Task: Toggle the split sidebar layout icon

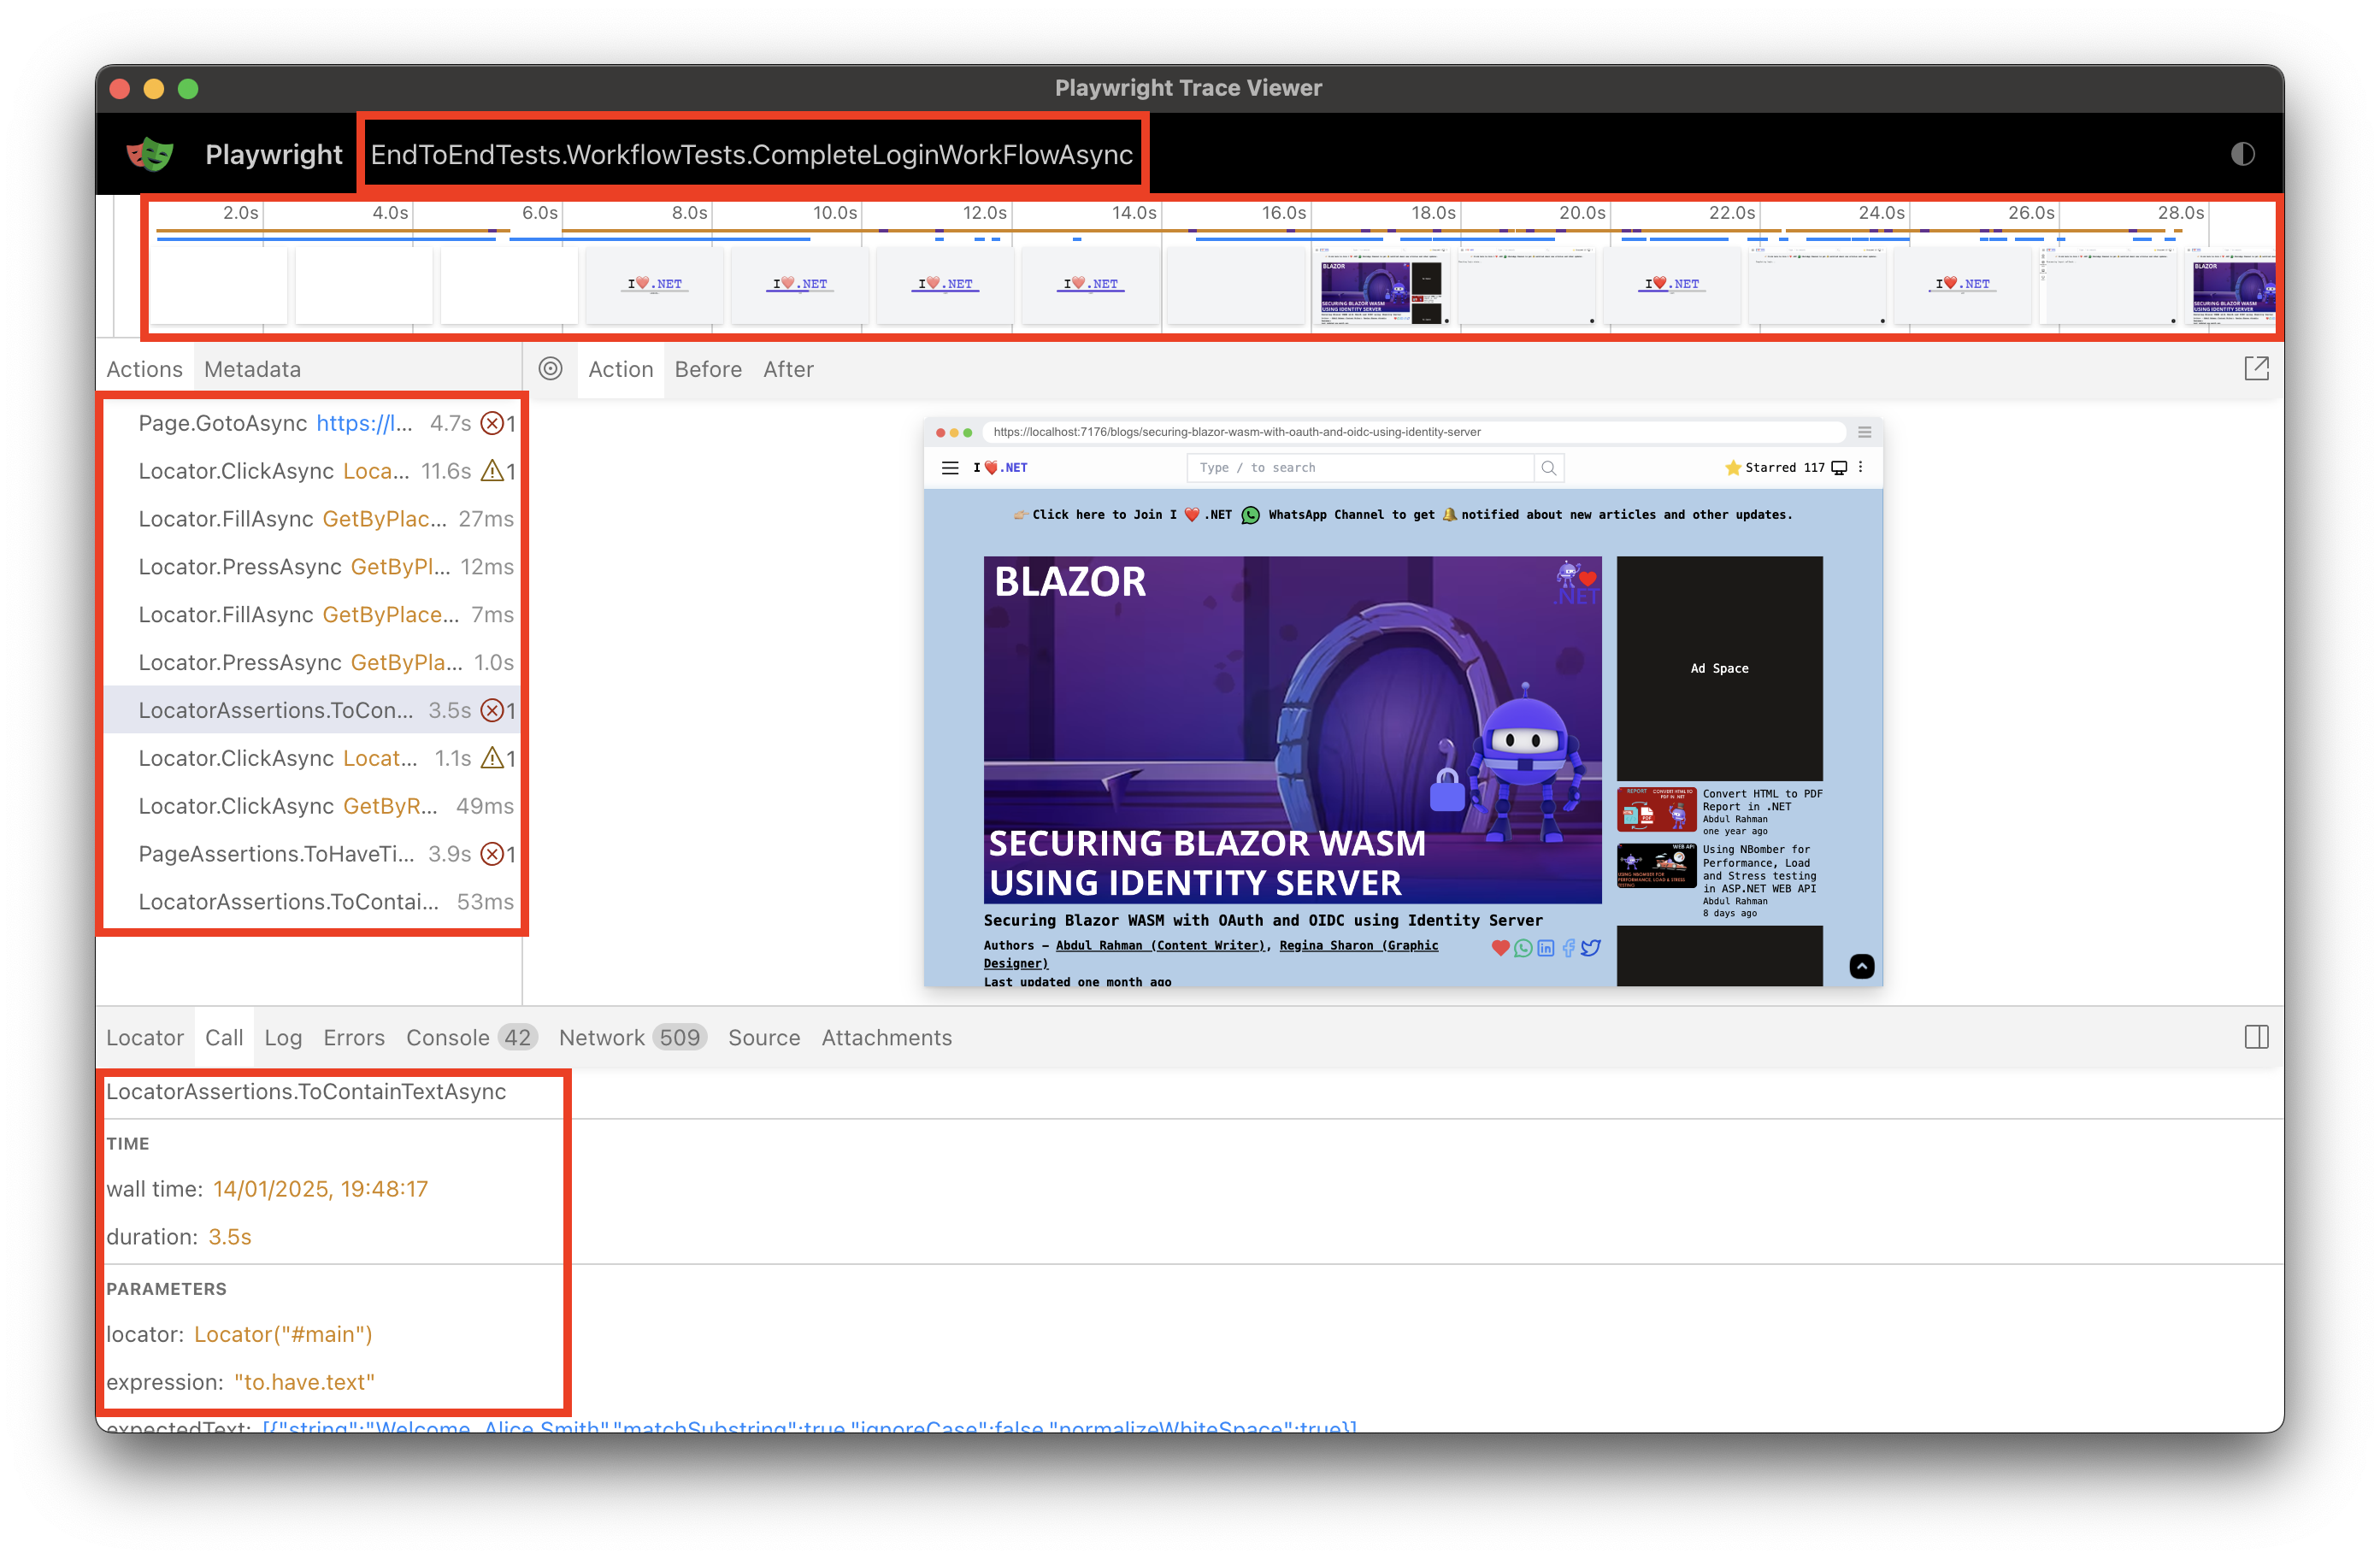Action: pos(2256,1037)
